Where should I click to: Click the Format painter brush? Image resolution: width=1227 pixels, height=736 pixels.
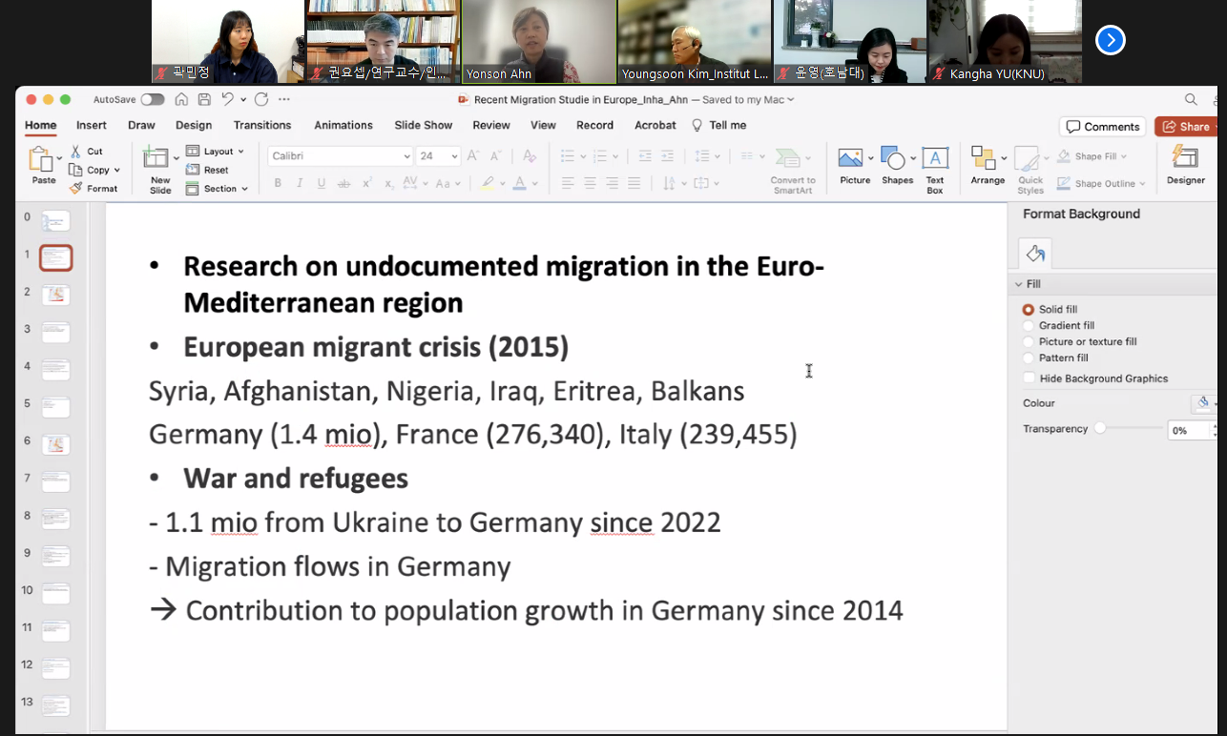click(x=76, y=188)
